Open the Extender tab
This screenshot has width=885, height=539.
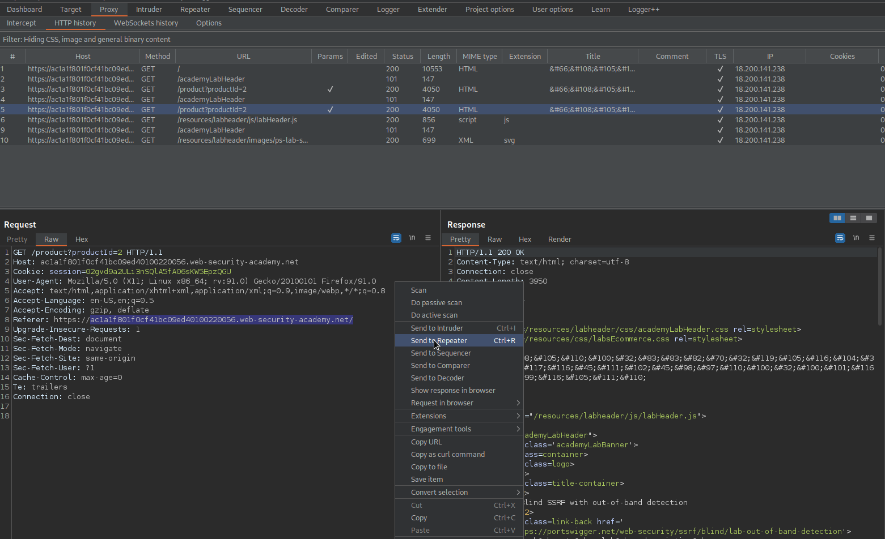pyautogui.click(x=433, y=10)
